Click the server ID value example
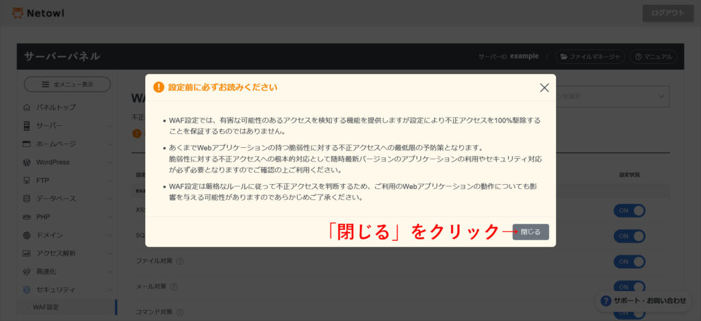The height and width of the screenshot is (321, 701). [x=524, y=56]
